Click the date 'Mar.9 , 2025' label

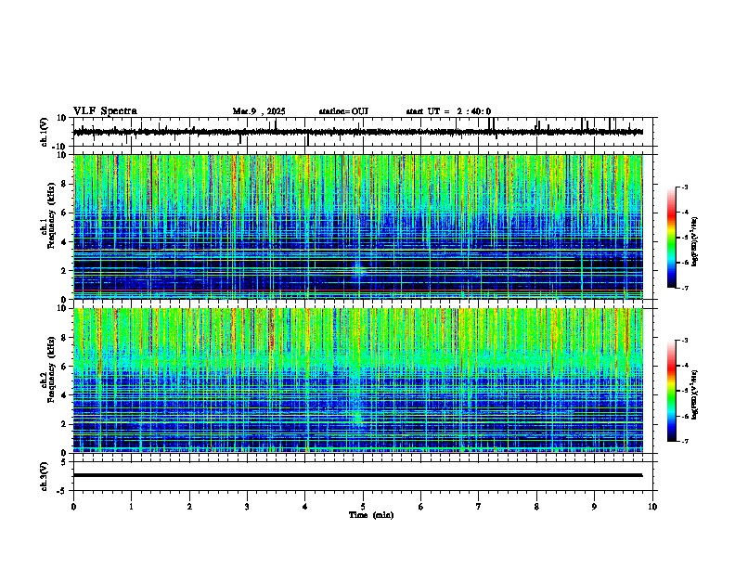[x=259, y=111]
